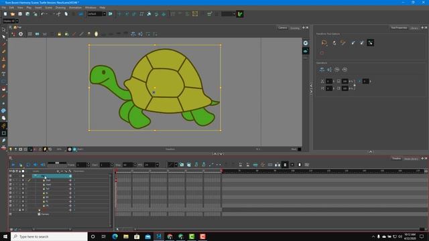
Task: Click the down arrow between Camera and Timeline
Action: [221, 154]
